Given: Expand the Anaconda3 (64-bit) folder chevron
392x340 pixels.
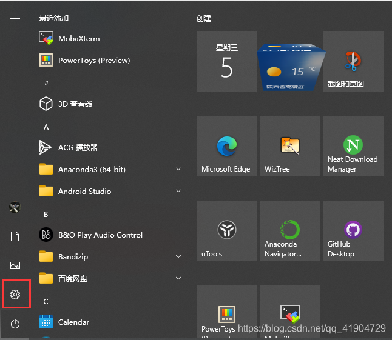Looking at the screenshot, I should [x=178, y=169].
